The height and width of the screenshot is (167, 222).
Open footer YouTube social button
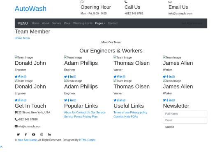pos(34,134)
